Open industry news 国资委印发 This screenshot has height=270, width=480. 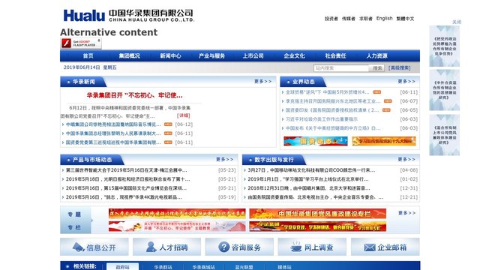332,110
